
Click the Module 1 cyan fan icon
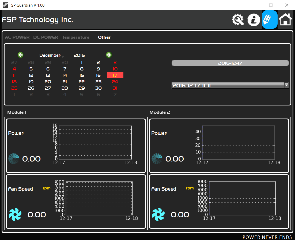click(x=15, y=214)
